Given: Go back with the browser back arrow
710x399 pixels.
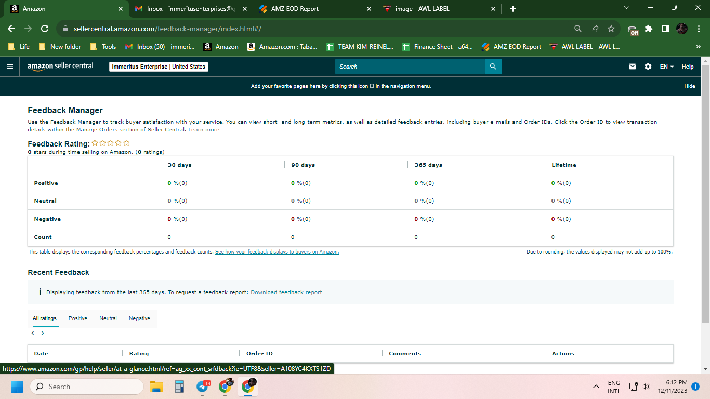Looking at the screenshot, I should coord(11,29).
